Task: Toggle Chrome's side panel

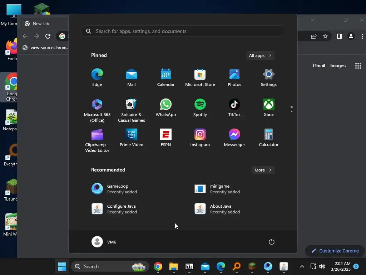Action: point(340,36)
